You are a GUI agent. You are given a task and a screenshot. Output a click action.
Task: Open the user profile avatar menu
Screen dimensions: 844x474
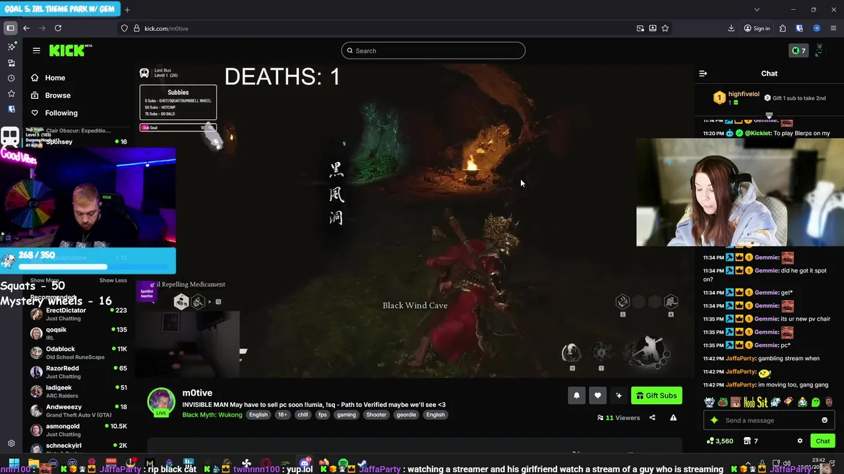tap(820, 51)
